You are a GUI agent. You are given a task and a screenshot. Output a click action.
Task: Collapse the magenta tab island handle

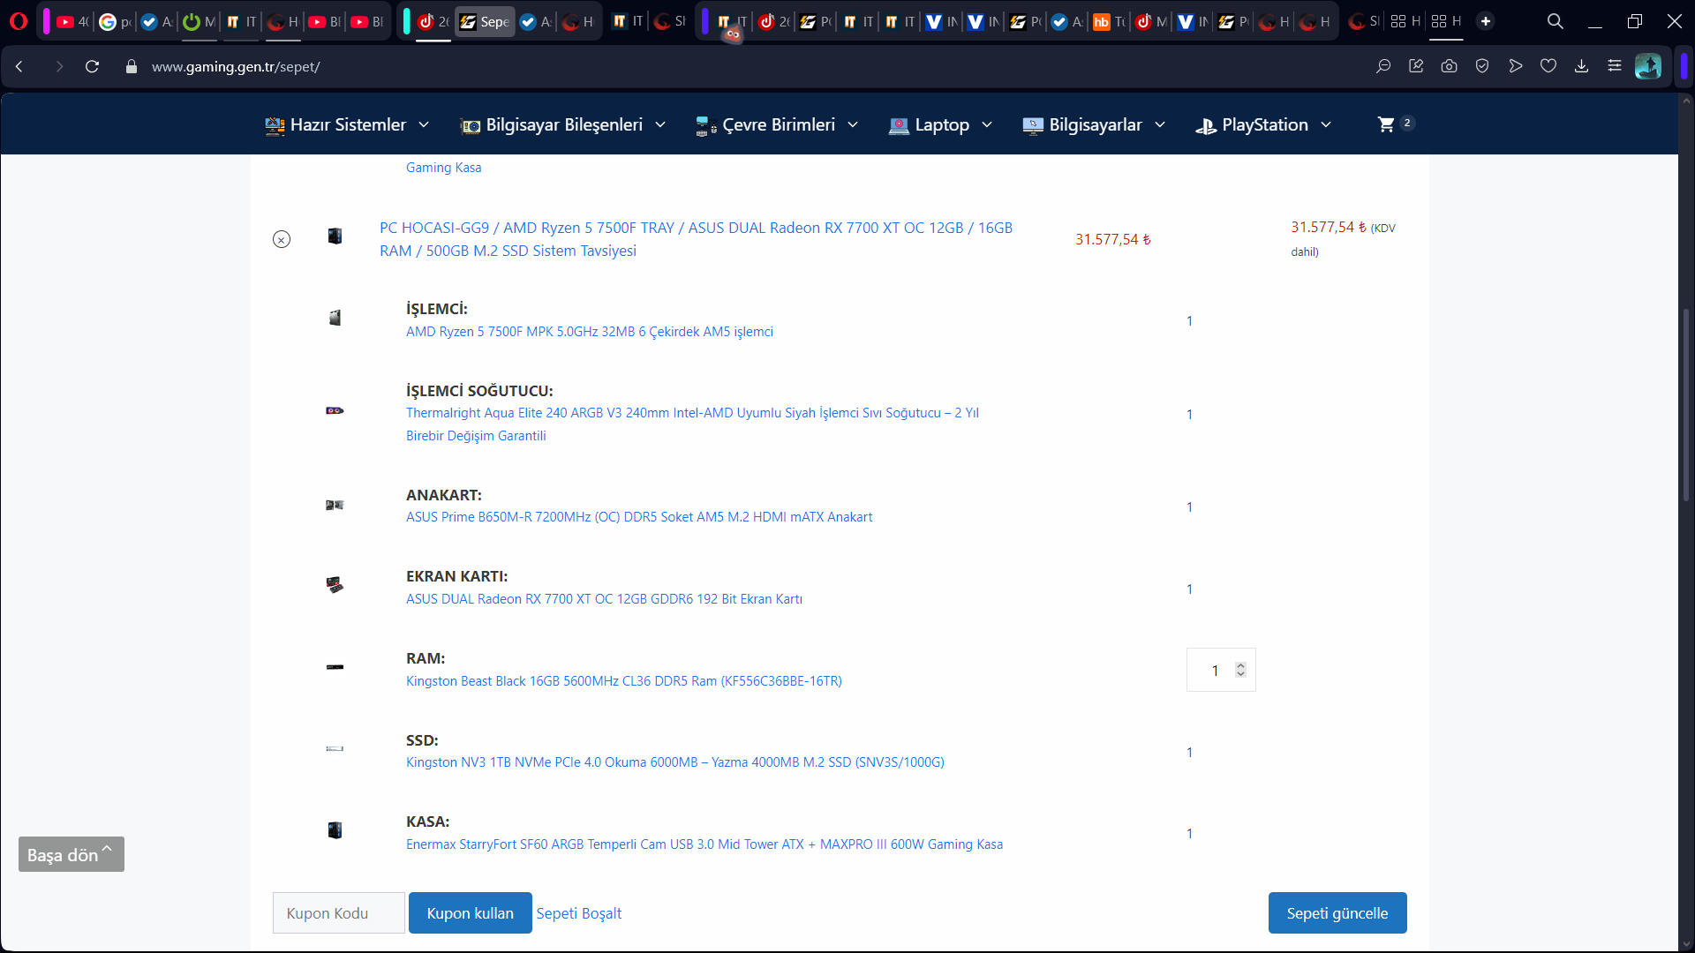(46, 21)
